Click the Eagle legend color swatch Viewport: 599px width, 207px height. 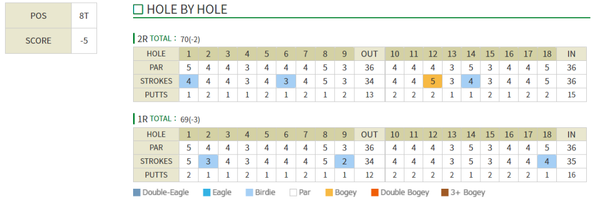click(x=207, y=193)
